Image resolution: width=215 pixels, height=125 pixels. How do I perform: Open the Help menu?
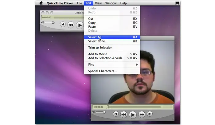click(x=123, y=3)
